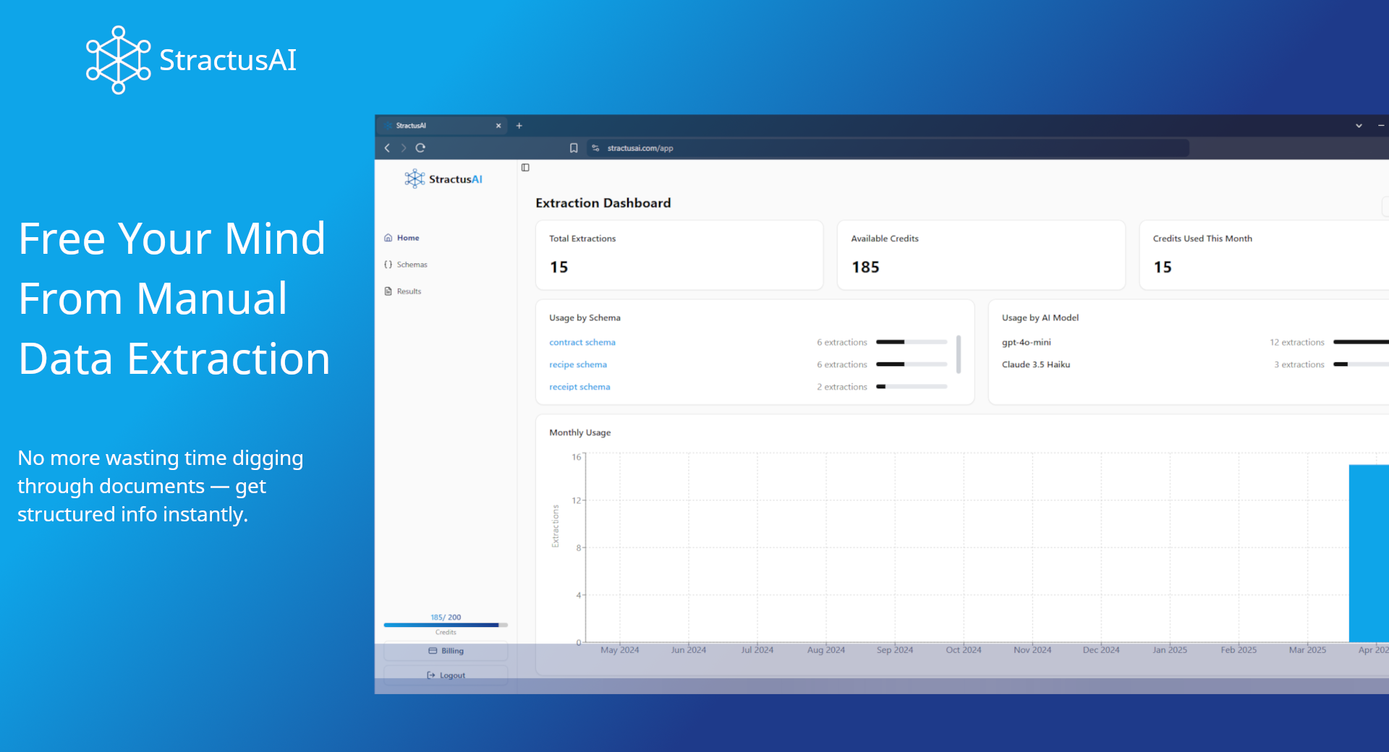1389x752 pixels.
Task: Open Schemas in the sidebar
Action: [x=406, y=265]
